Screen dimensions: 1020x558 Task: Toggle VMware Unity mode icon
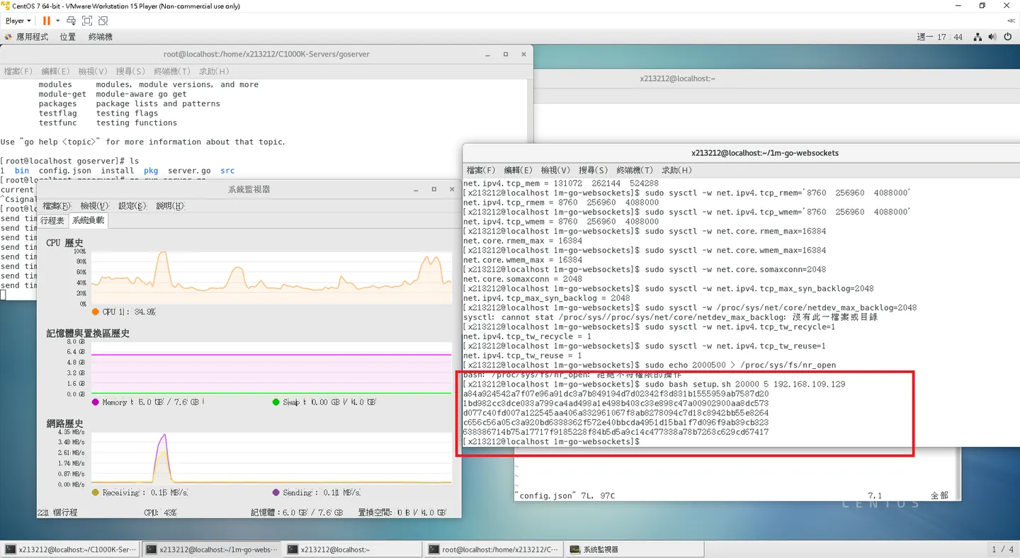point(103,21)
